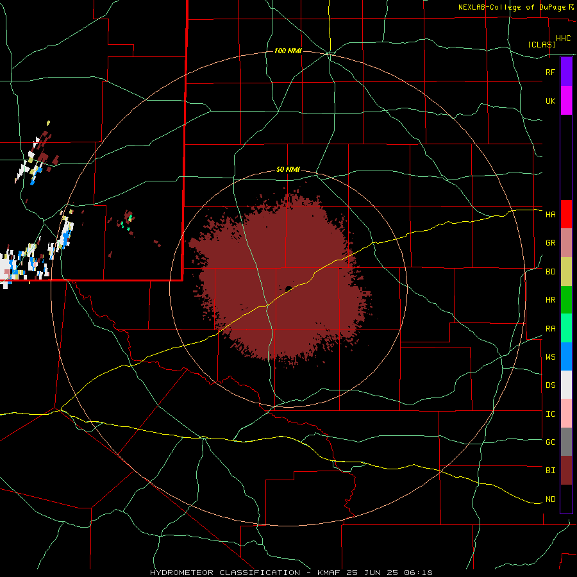Click the UK legend label
Image resolution: width=577 pixels, height=577 pixels.
550,101
